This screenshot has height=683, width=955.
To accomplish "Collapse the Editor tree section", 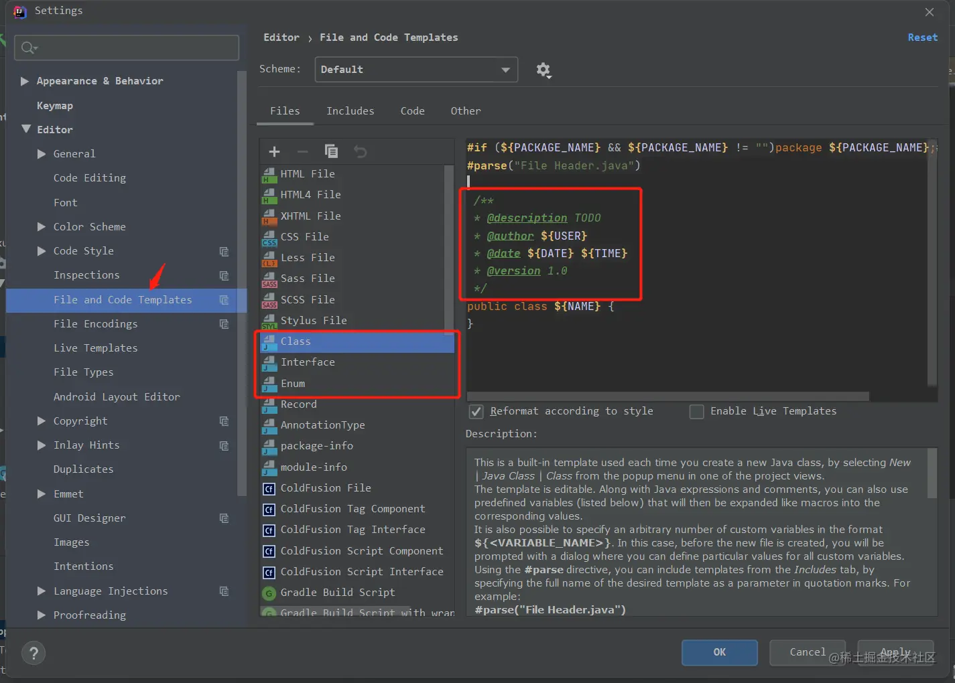I will point(26,129).
